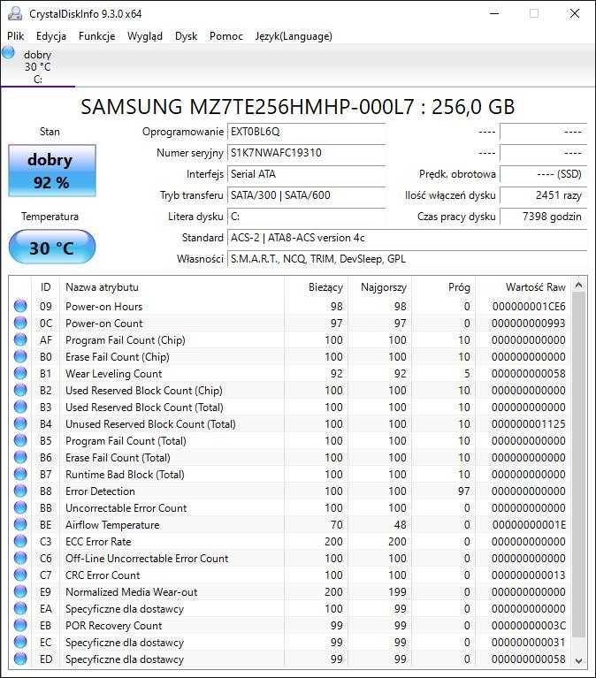Screen dimensions: 596x678
Task: Click the status orb for Airflow Temperature
Action: pos(20,524)
